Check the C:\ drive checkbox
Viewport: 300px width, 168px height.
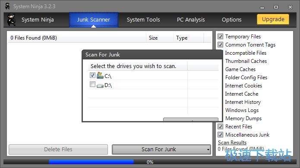tap(92, 75)
